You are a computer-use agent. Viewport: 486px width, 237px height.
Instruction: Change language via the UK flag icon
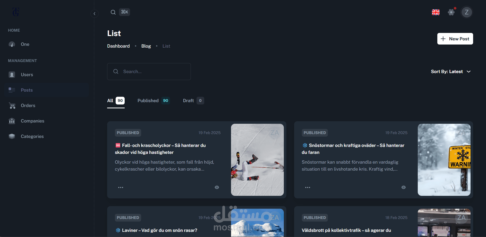(x=436, y=12)
